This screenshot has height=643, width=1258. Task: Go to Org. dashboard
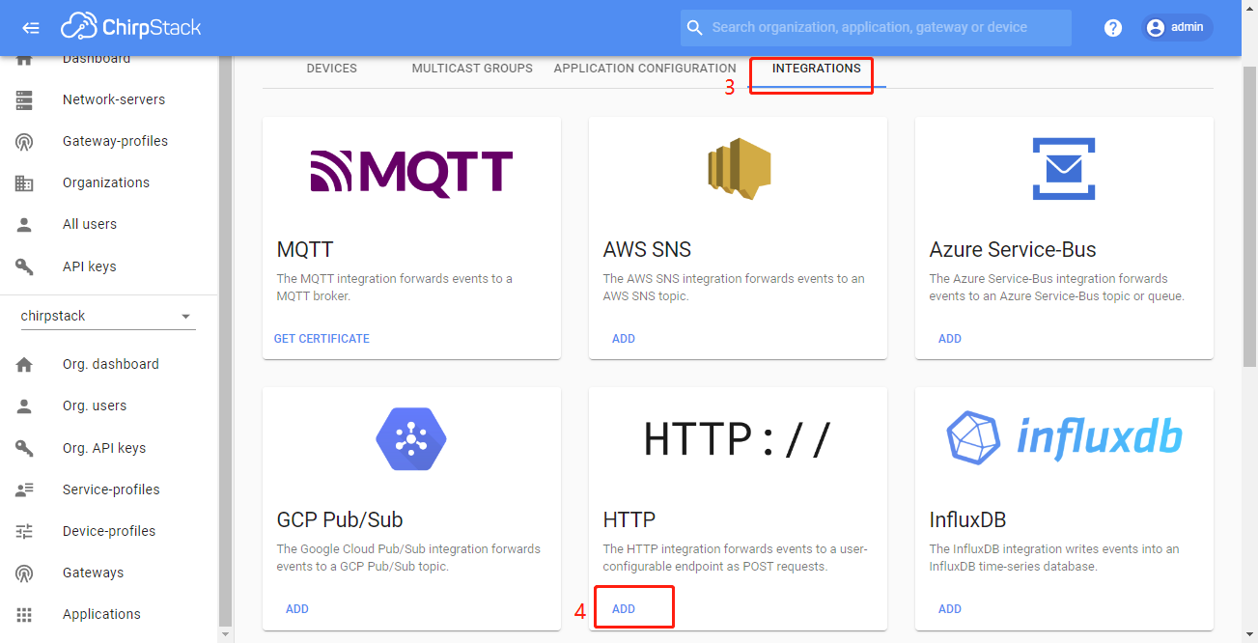tap(109, 364)
